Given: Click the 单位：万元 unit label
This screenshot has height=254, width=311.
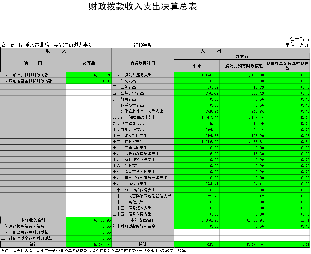Looking at the screenshot, I should (297, 45).
